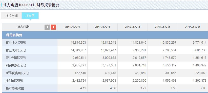Screen dimensions: 208x93
Task: Switch to the 按报告期 tab
Action: [12, 16]
